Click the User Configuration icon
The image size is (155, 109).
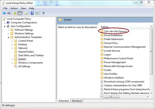click(8, 26)
